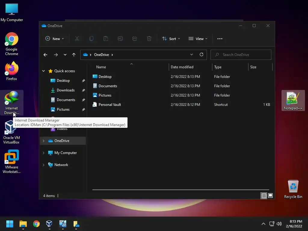308x231 pixels.
Task: Click the Paste clipboard icon
Action: click(106, 39)
